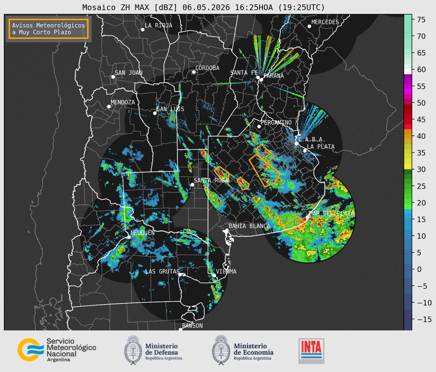Select the orange warning polygon near Santa Rosa

pos(221,174)
